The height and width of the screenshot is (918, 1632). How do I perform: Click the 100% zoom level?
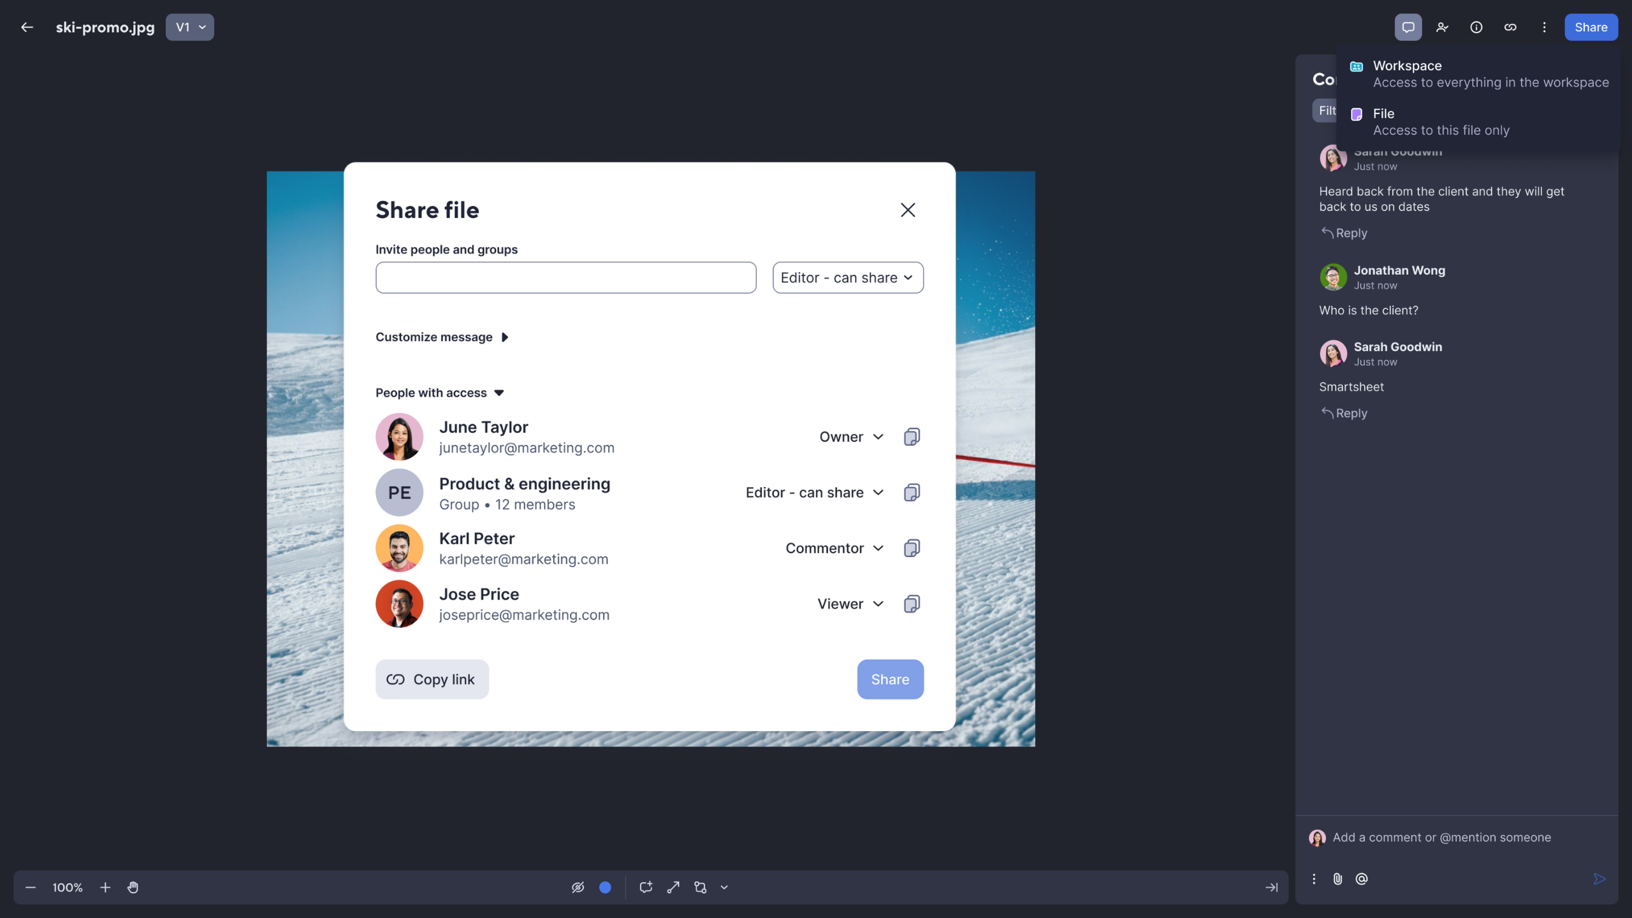point(68,887)
